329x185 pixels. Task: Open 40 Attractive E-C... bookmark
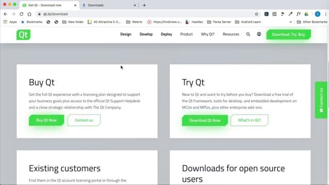point(104,22)
